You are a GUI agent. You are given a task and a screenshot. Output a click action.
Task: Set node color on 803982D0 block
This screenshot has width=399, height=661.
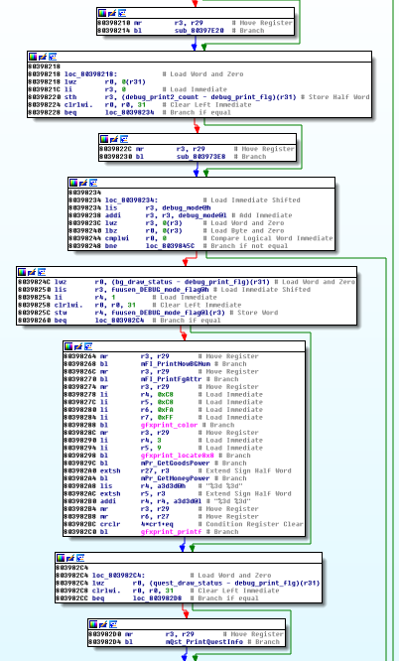point(93,624)
